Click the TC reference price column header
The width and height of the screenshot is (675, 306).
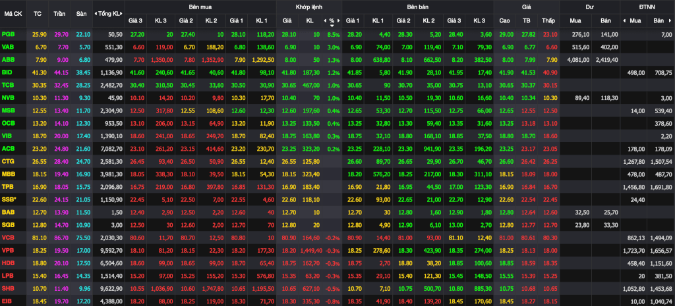click(38, 14)
